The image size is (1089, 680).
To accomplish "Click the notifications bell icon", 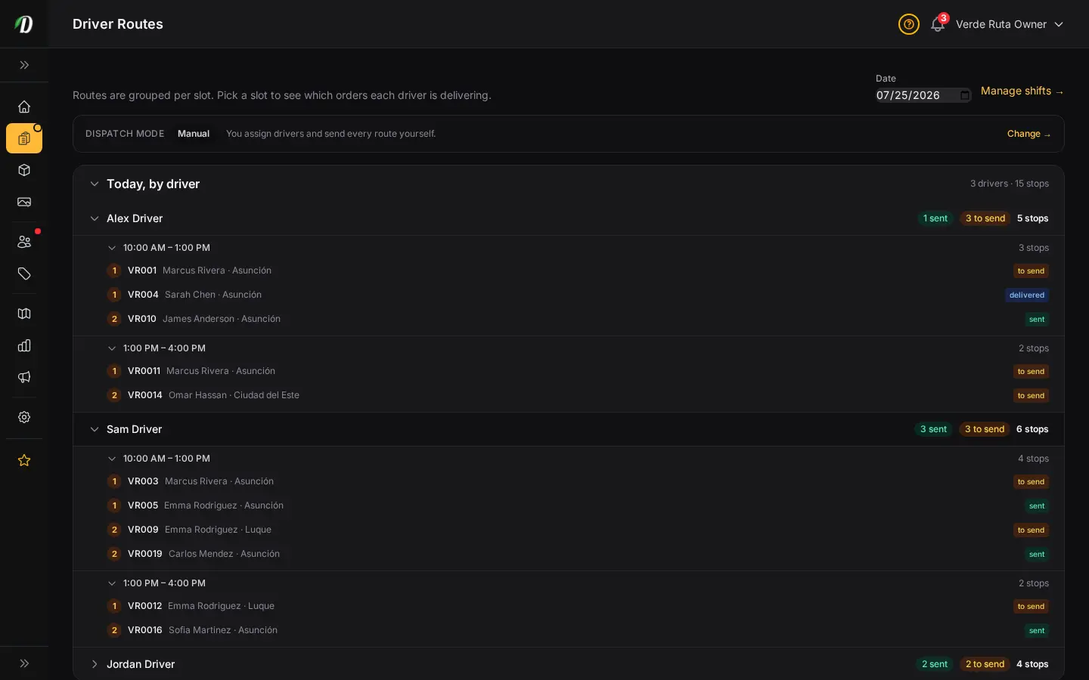I will (938, 24).
